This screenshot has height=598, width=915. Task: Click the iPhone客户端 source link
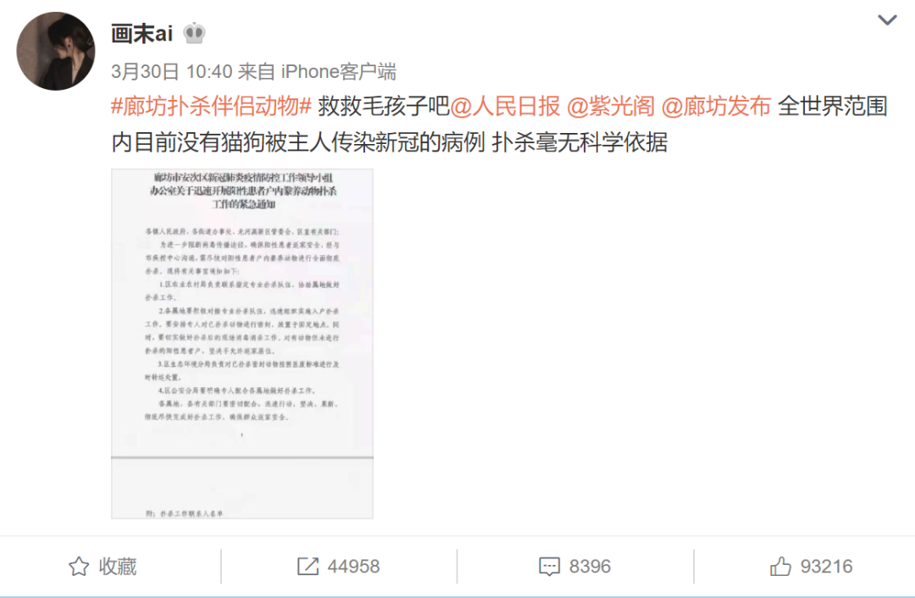tap(338, 72)
